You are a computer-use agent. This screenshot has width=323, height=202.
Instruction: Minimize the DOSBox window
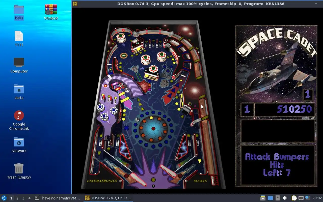(x=316, y=4)
